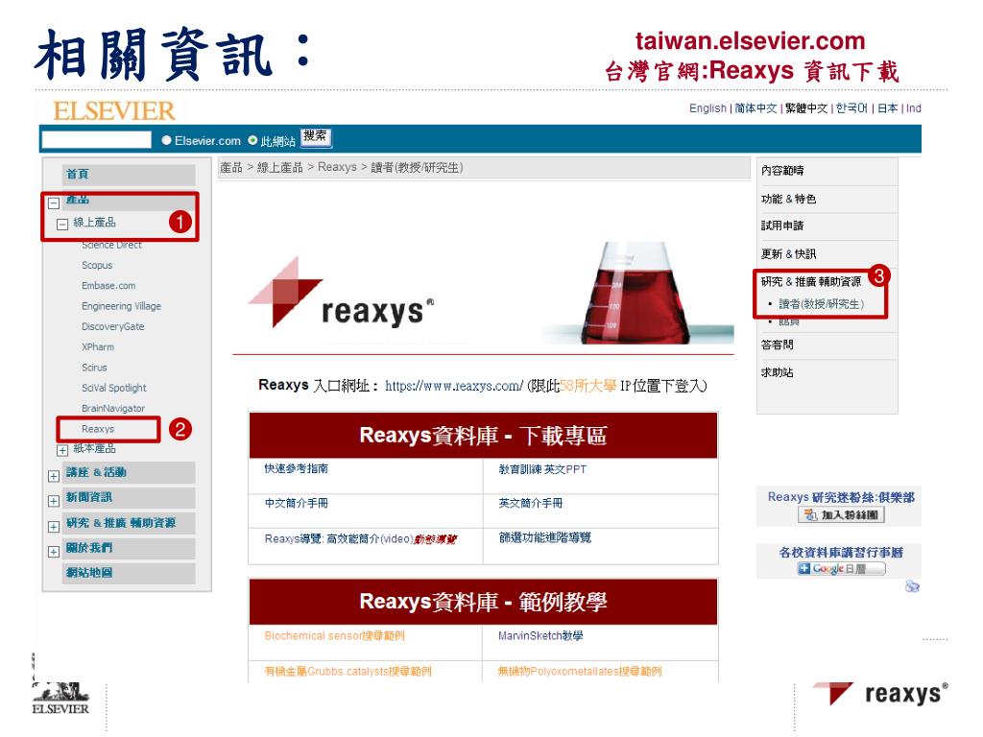Download 英文簡介手冊
This screenshot has width=983, height=737.
(530, 503)
